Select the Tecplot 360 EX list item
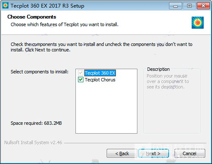Viewport: 212px width, 164px height. tap(100, 73)
